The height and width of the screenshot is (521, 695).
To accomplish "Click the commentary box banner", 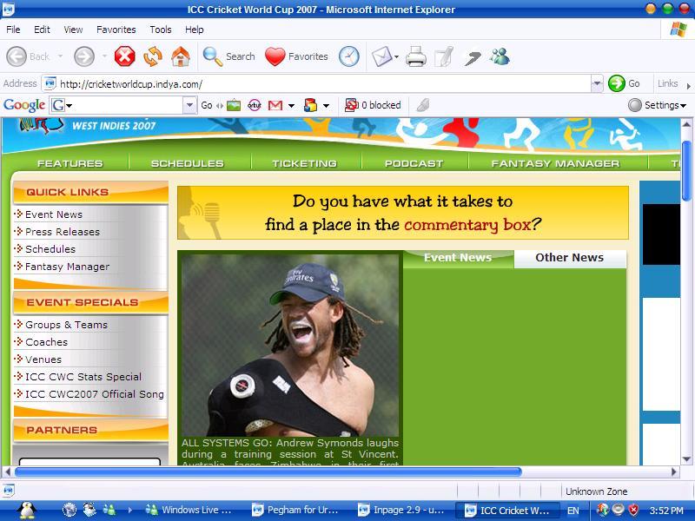I will (403, 213).
